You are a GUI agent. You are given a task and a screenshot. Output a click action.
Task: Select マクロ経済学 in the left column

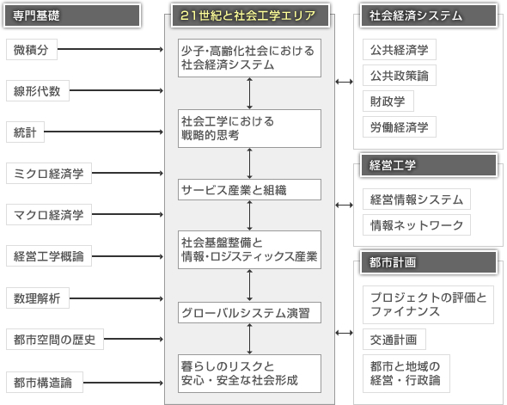click(49, 214)
